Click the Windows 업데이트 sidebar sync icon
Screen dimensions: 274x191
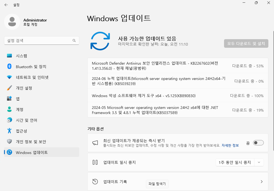point(9,152)
